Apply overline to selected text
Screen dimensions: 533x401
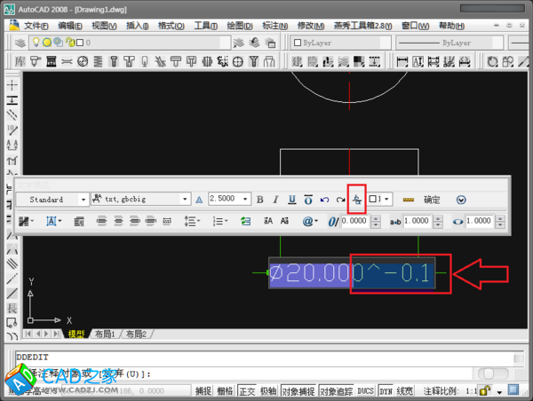pos(307,200)
